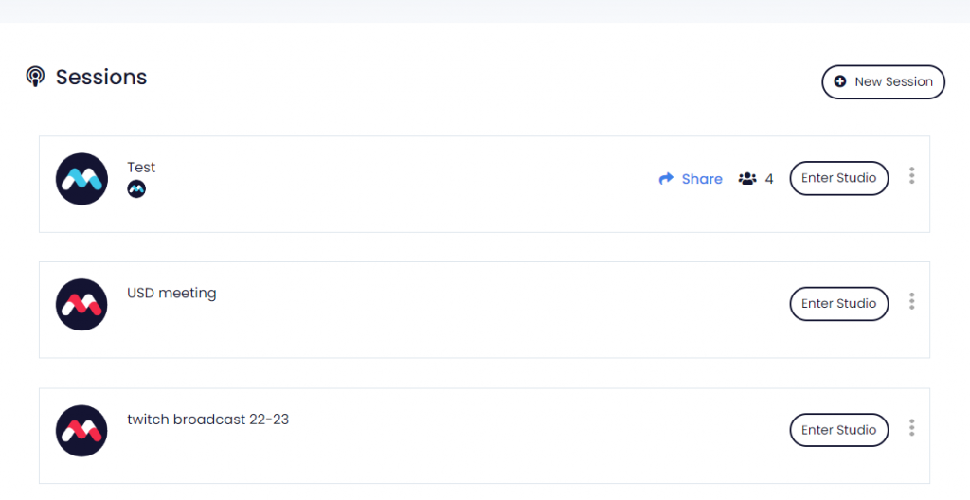Image resolution: width=970 pixels, height=500 pixels.
Task: Click the small host avatar under Test
Action: point(136,188)
